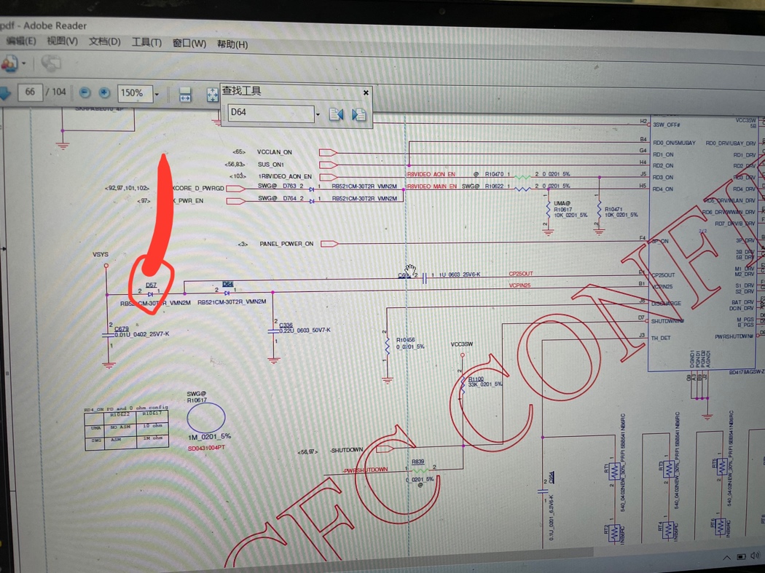Viewport: 765px width, 573px height.
Task: Click the TH_DET pin label
Action: pyautogui.click(x=661, y=338)
